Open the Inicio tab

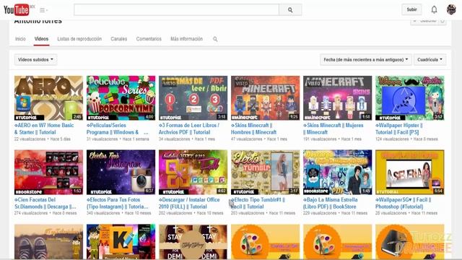(x=20, y=39)
